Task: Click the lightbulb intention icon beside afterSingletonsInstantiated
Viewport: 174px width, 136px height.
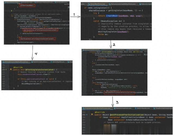Action: [11, 69]
